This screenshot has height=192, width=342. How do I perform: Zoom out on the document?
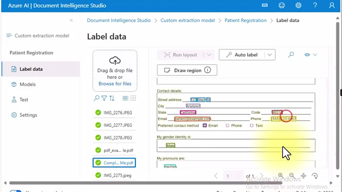click(292, 175)
